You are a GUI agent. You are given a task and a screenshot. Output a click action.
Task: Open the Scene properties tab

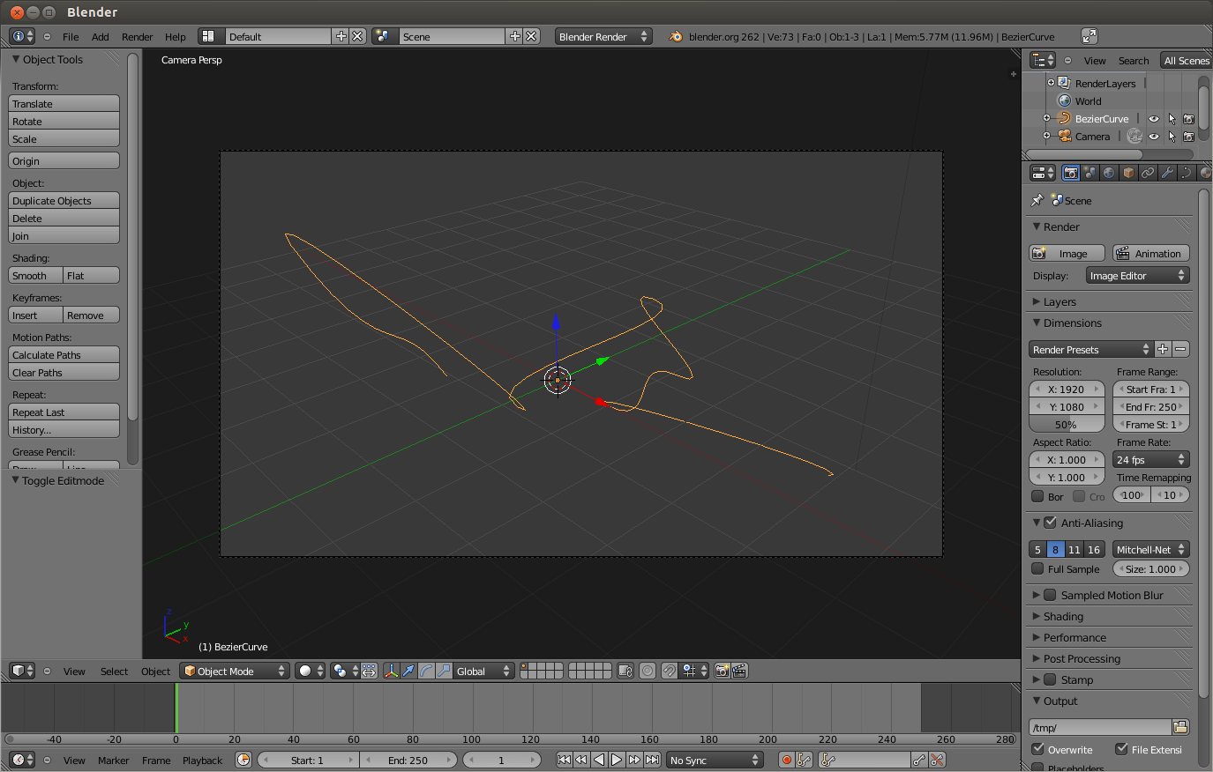click(1089, 172)
